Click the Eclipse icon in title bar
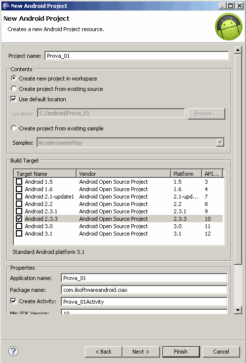 coord(6,6)
